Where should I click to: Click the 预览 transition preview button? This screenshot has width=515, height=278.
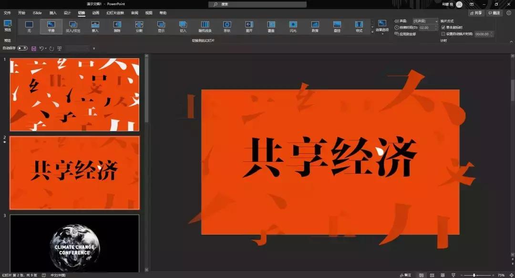click(x=8, y=26)
